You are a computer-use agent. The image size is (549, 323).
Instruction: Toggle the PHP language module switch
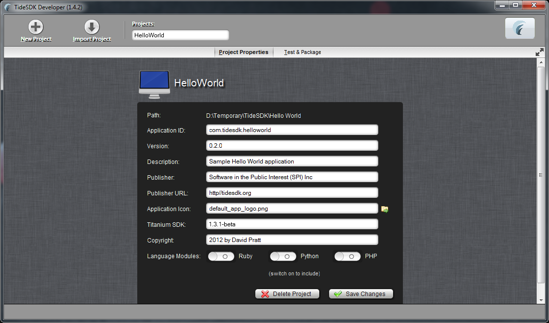pos(347,256)
